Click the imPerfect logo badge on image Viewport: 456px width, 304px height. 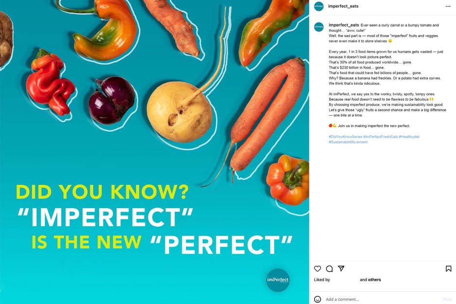pos(278,280)
